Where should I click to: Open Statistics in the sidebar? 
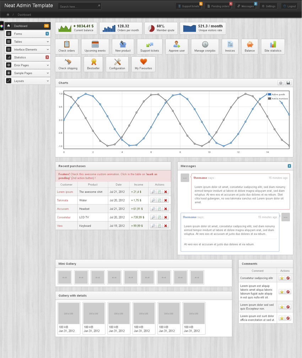pos(27,57)
